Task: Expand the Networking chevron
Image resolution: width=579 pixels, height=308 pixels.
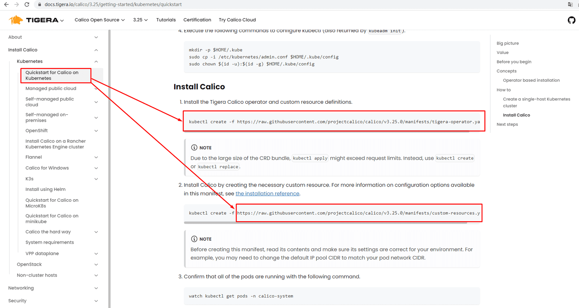Action: (96, 288)
